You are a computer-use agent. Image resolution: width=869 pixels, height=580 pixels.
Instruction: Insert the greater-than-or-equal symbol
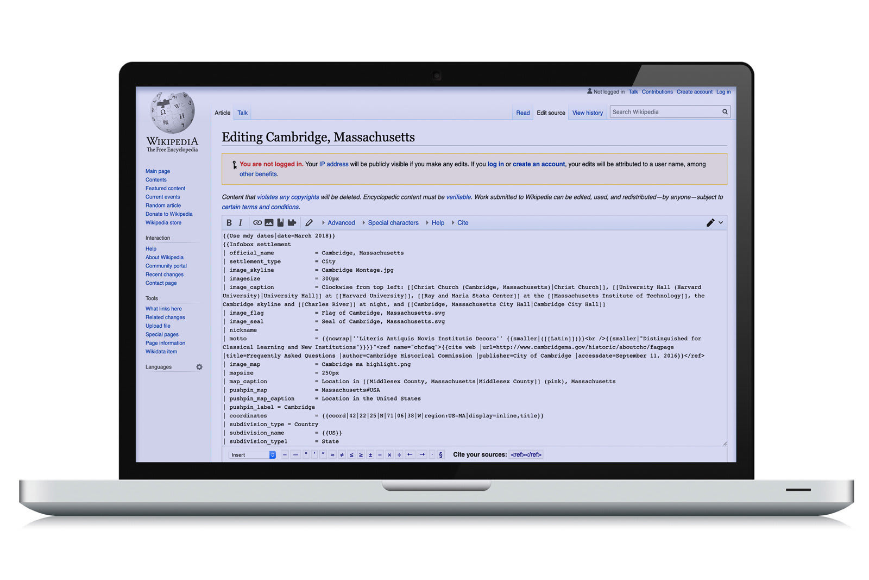(361, 455)
